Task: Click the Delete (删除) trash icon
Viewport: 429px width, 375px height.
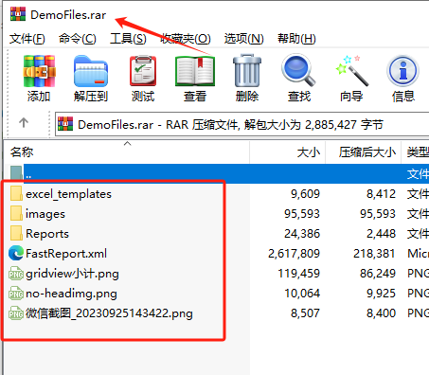Action: pos(247,71)
